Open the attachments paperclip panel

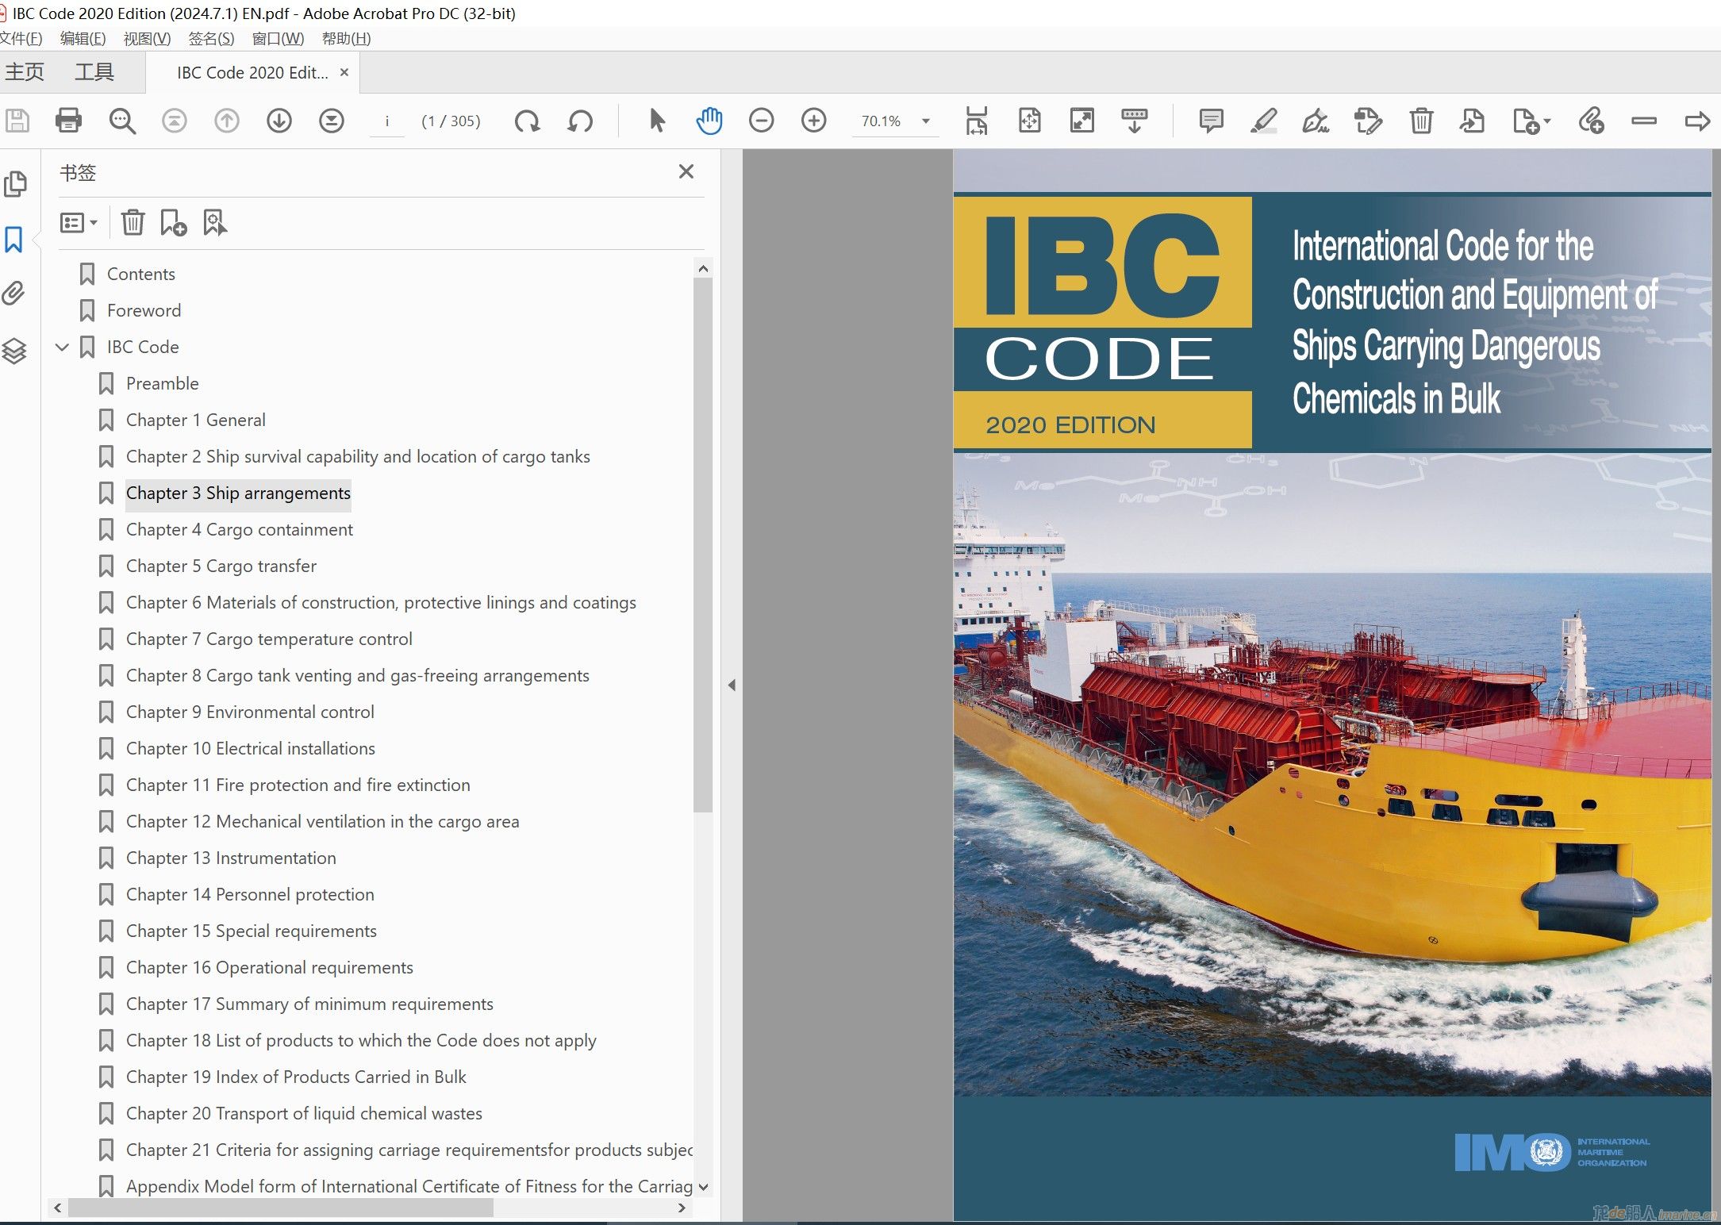[14, 294]
